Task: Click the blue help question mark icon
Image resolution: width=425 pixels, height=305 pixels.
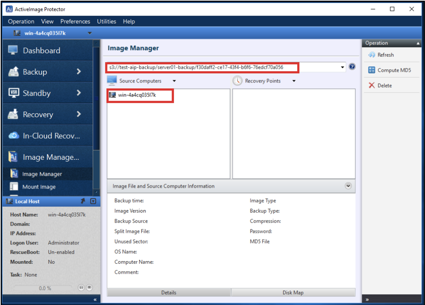Action: [352, 67]
